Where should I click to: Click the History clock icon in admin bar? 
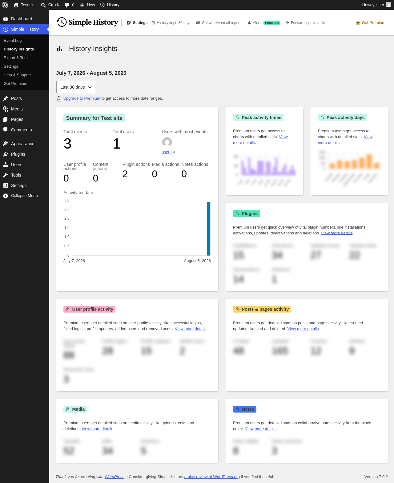coord(102,5)
